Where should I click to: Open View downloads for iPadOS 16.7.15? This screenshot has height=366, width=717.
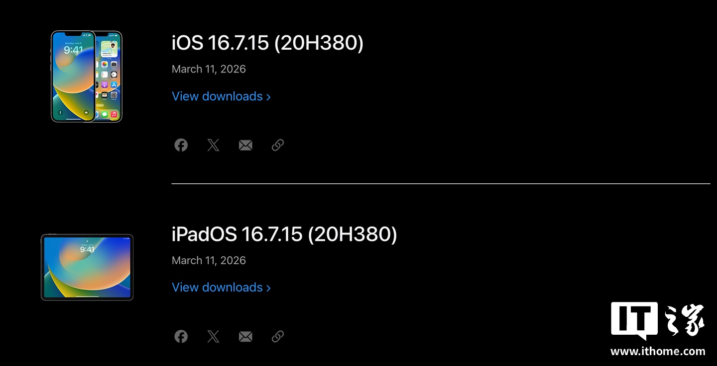(217, 288)
